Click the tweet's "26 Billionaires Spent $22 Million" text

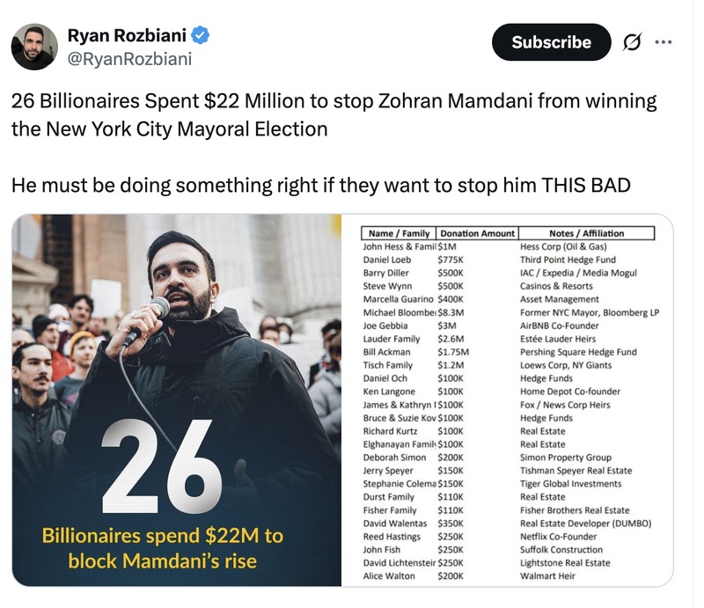[334, 100]
